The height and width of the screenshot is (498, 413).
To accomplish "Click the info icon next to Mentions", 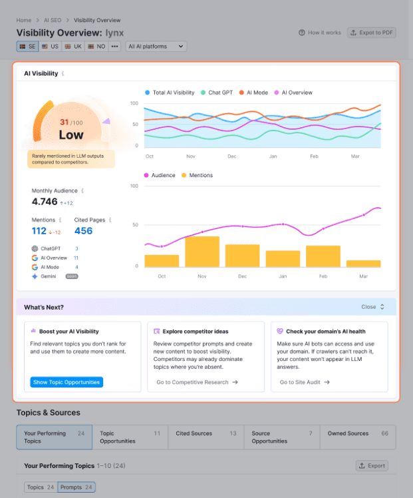I will pyautogui.click(x=60, y=220).
